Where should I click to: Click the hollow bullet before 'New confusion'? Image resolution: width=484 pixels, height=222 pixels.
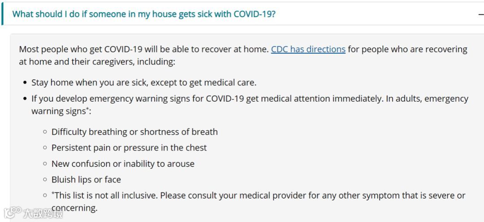coord(45,163)
